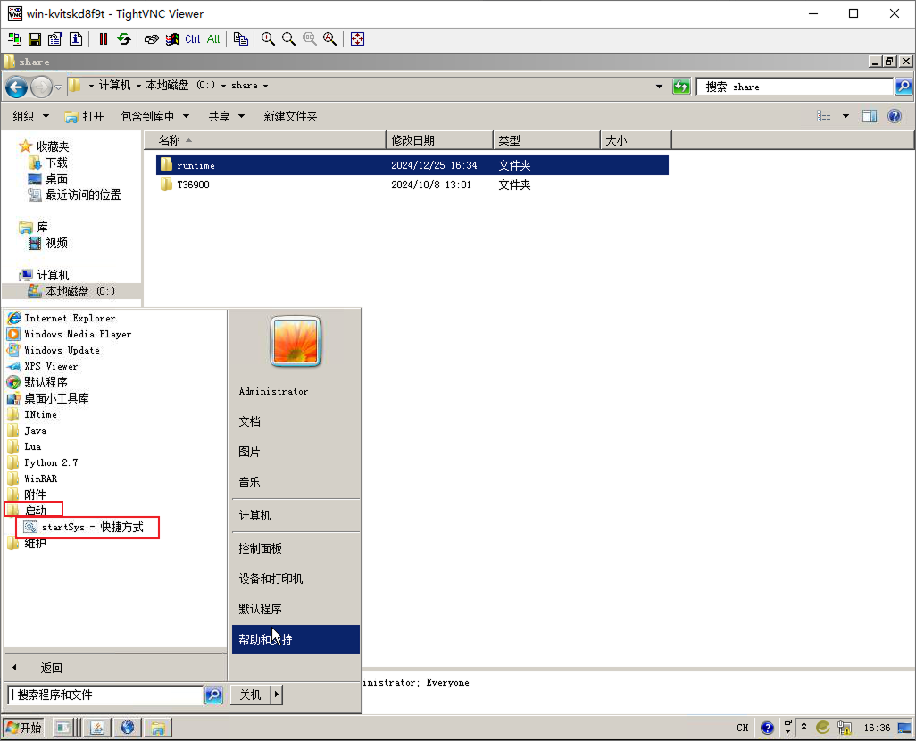The height and width of the screenshot is (741, 916).
Task: Go back with the blue Explorer arrow
Action: [16, 87]
